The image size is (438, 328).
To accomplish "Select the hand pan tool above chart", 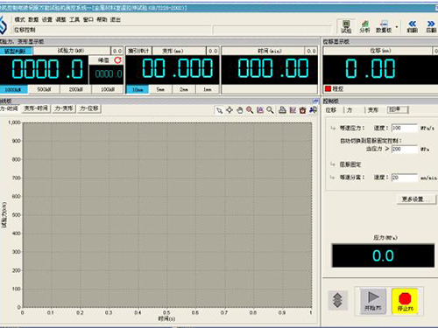I will tap(239, 110).
